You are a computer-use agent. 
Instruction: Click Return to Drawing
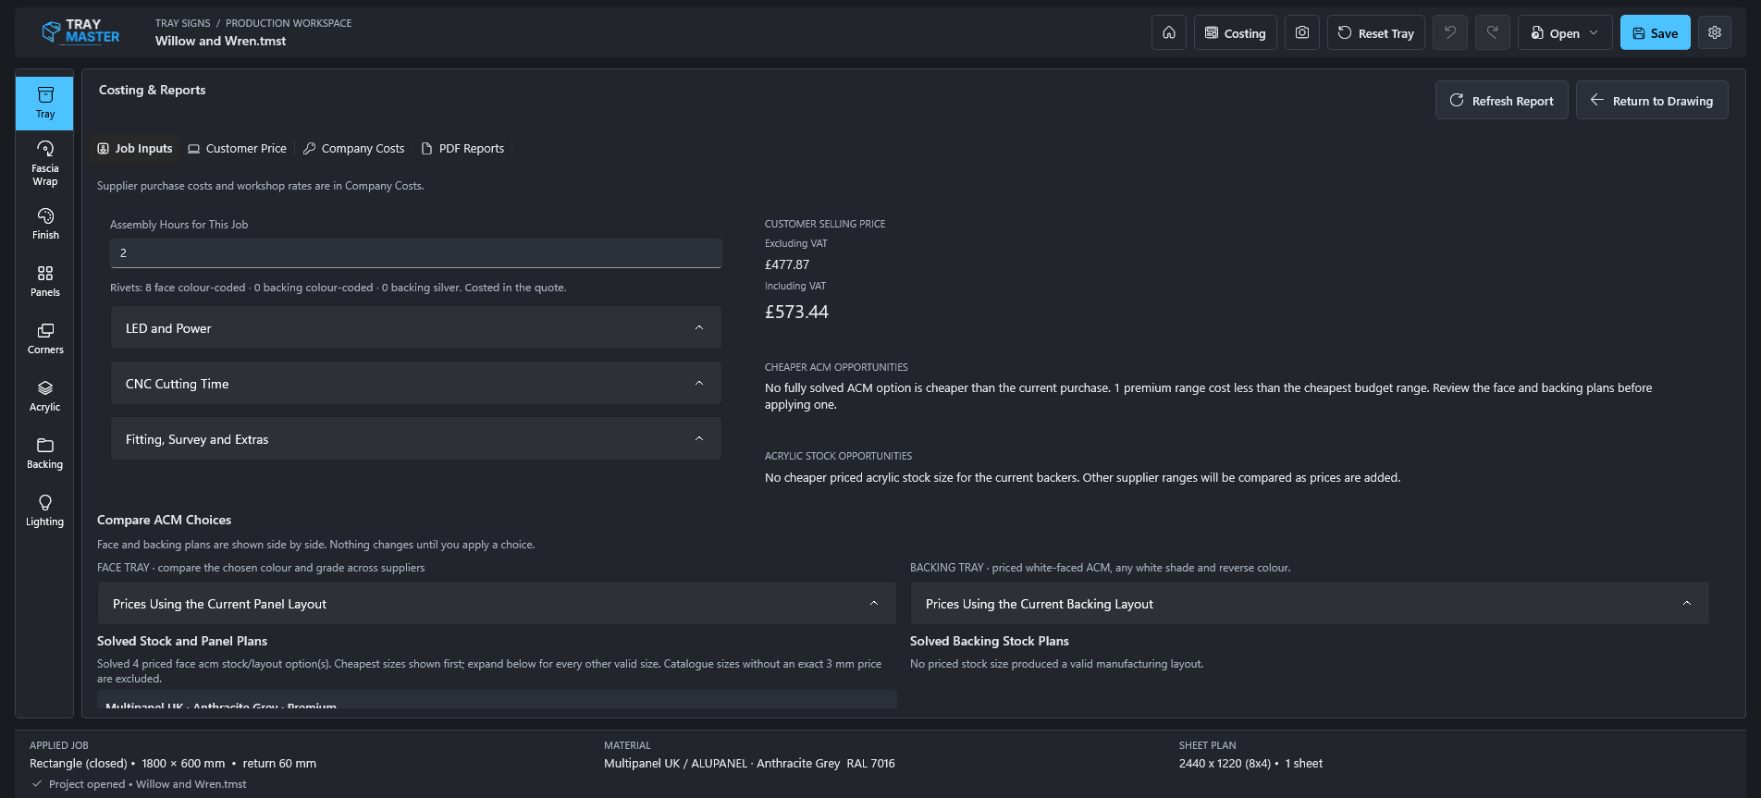point(1652,100)
